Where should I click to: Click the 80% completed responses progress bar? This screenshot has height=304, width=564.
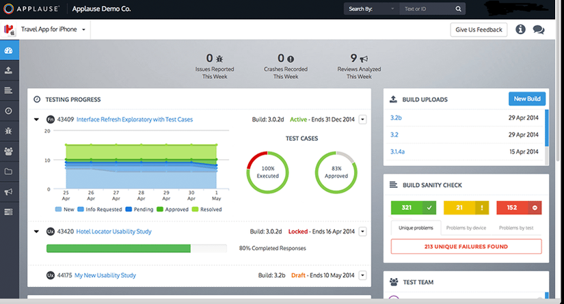pyautogui.click(x=137, y=248)
